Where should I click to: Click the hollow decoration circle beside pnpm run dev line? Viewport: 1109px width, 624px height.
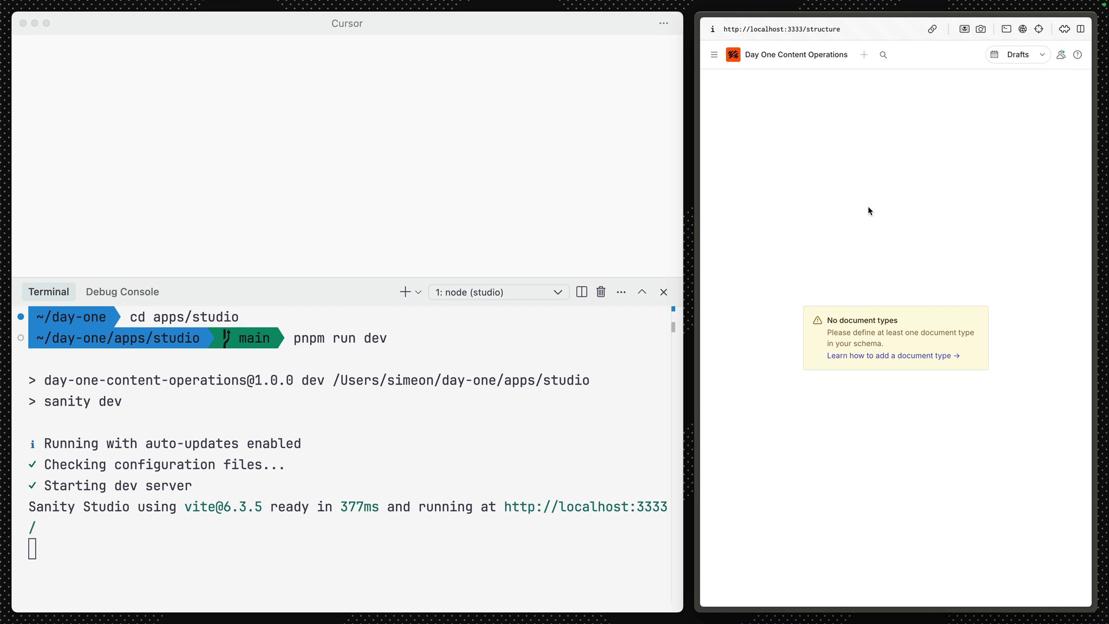(21, 338)
